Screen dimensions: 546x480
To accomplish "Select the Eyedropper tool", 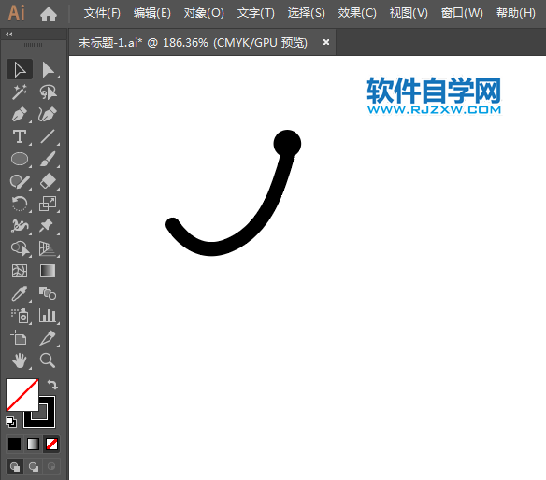I will 20,293.
